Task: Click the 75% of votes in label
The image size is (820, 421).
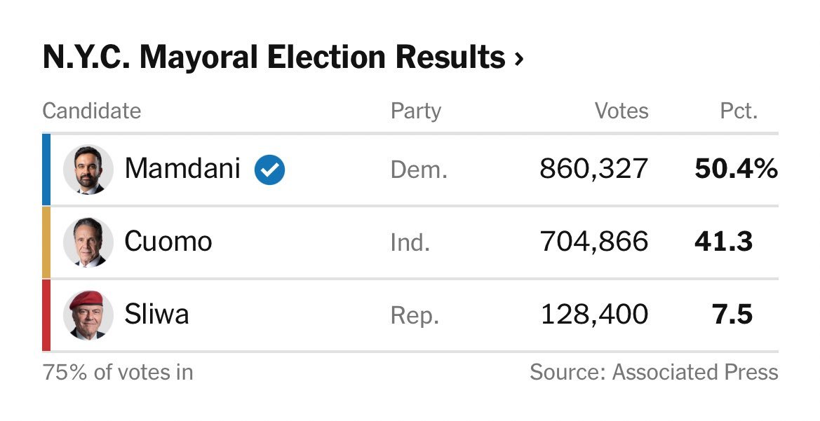Action: coord(118,372)
